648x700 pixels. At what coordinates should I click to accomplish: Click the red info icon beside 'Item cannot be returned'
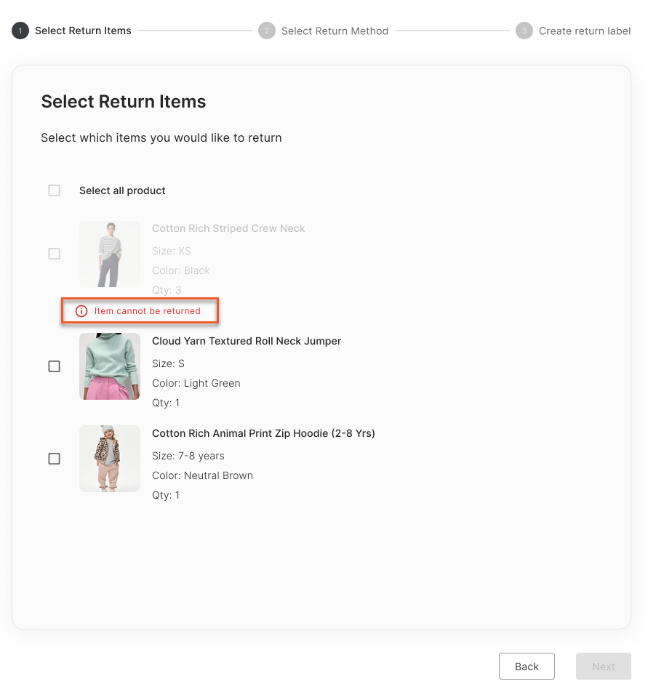[x=81, y=311]
